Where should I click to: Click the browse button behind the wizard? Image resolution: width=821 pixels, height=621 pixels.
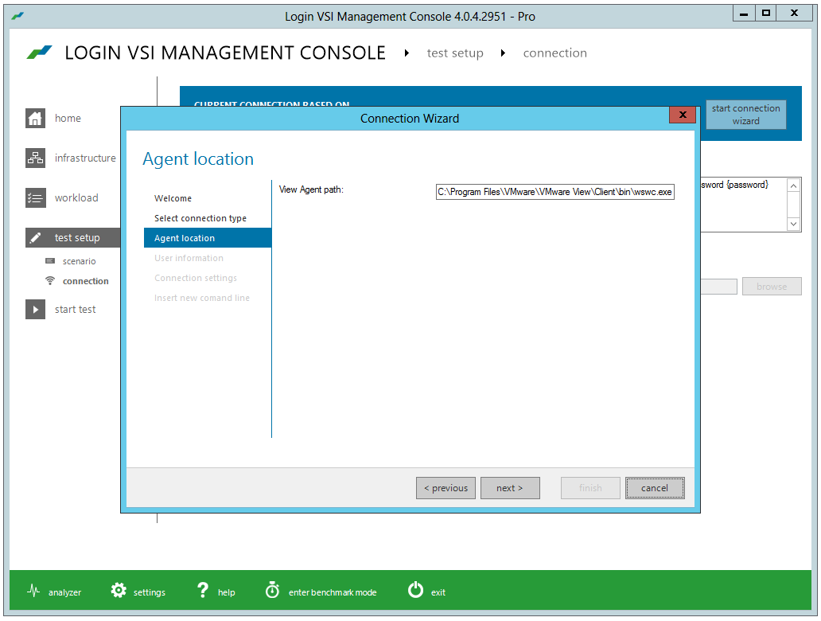[x=771, y=287]
